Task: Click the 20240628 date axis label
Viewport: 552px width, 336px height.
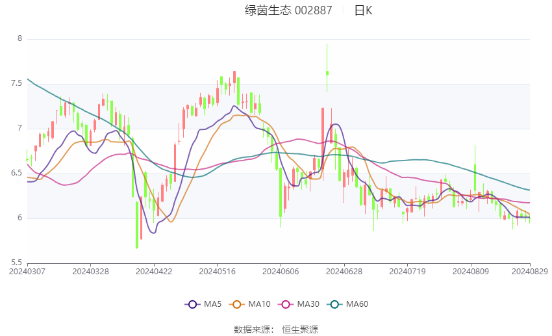Action: 344,272
